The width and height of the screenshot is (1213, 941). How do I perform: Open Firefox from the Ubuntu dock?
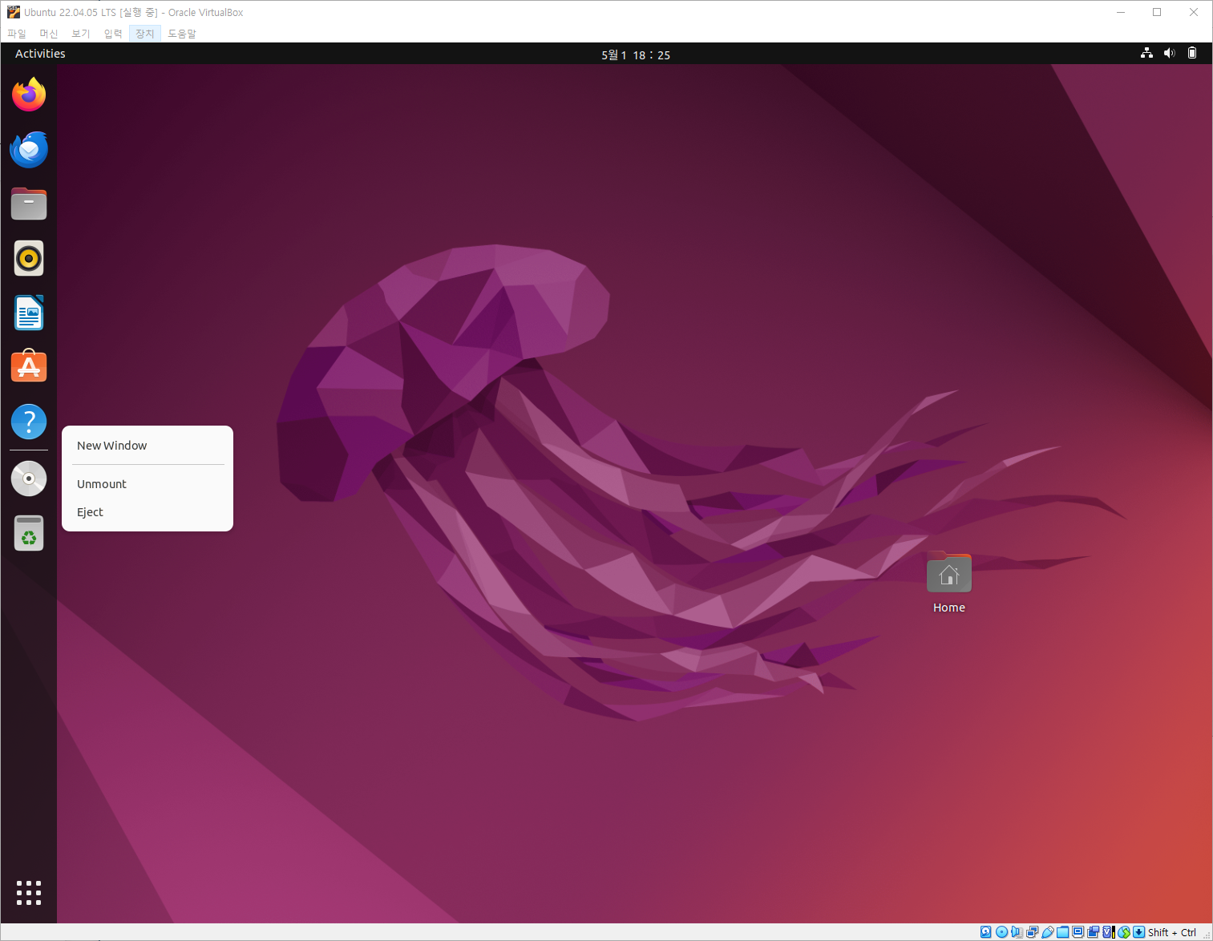[29, 95]
